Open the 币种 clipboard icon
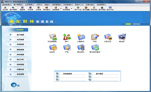This screenshot has width=151, height=92. click(x=95, y=37)
